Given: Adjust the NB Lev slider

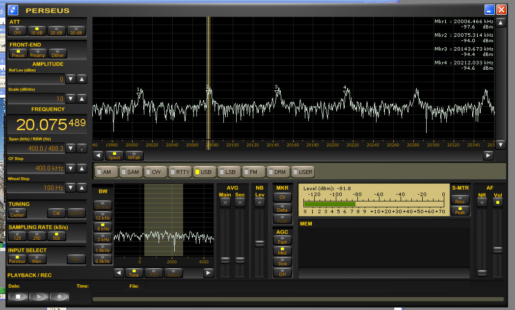Looking at the screenshot, I should coord(260,244).
